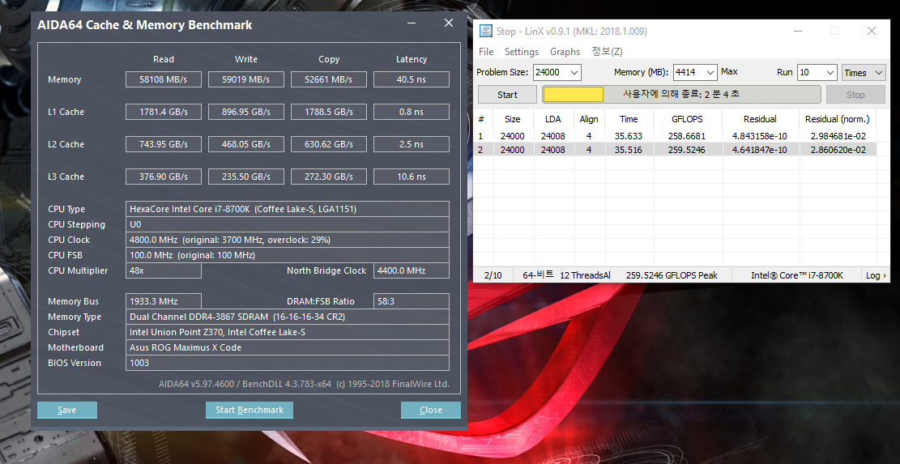Open the Times unit dropdown
Screen dimensions: 900x464
[864, 73]
